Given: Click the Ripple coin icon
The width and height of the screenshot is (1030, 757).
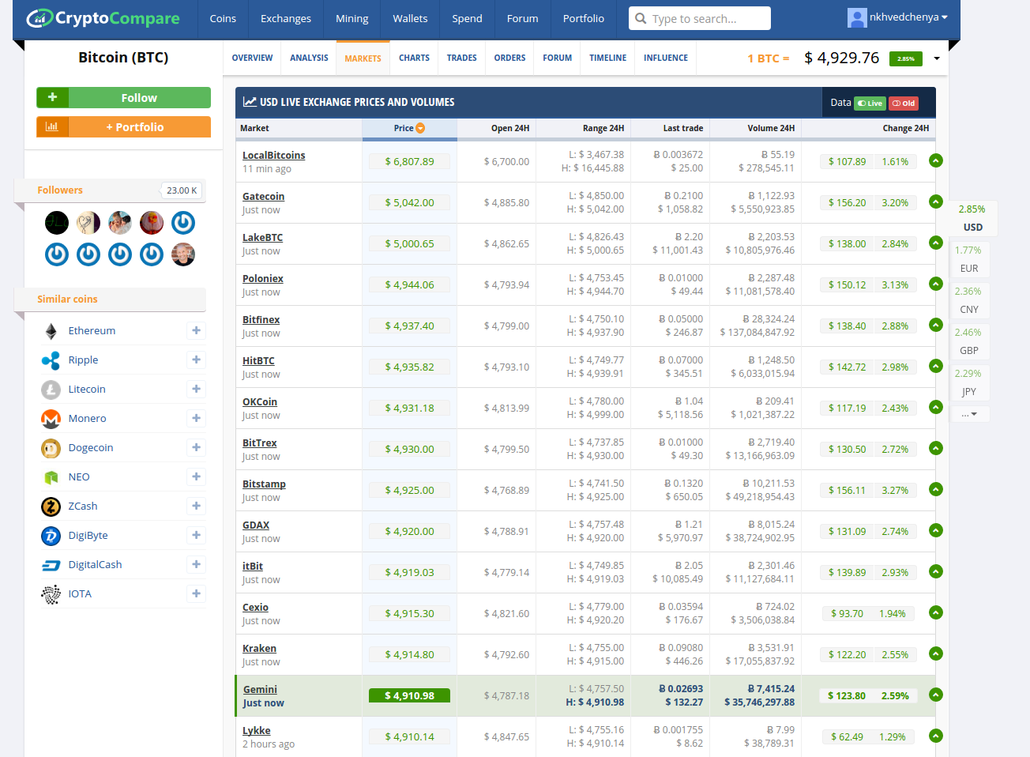Looking at the screenshot, I should coord(51,360).
